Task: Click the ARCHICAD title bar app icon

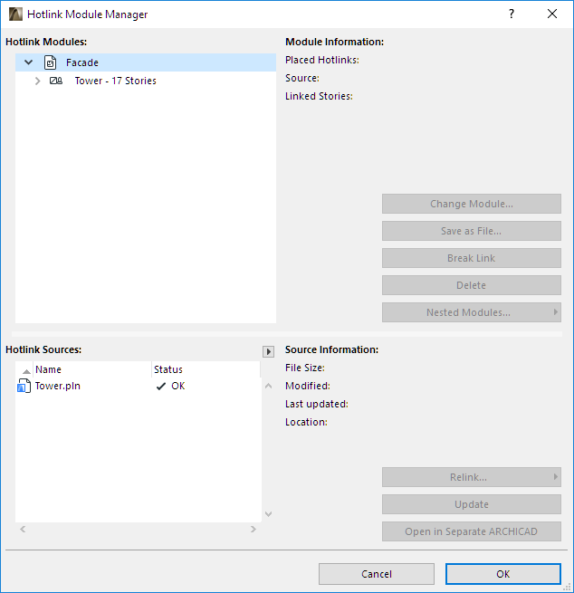Action: click(x=15, y=14)
